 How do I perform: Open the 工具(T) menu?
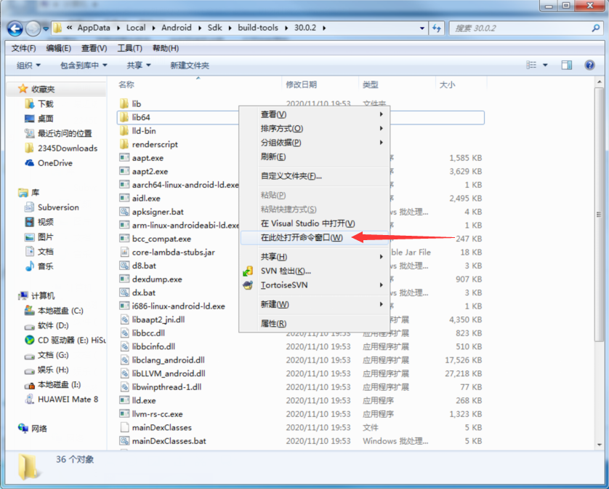pos(130,48)
